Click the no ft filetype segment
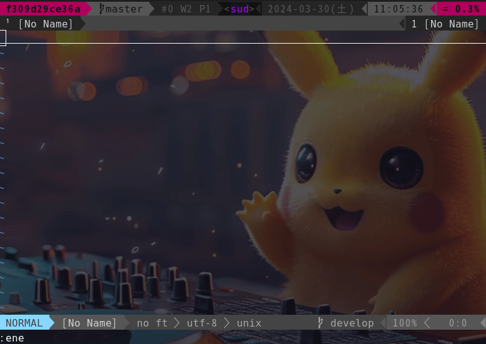Screen dimensions: 486x344 [x=152, y=323]
